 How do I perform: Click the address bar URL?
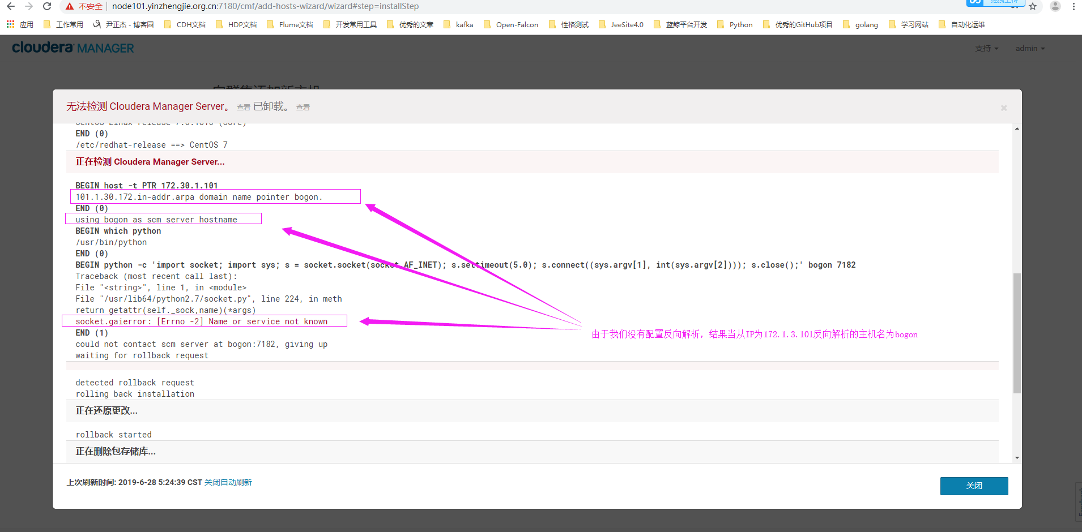(265, 6)
